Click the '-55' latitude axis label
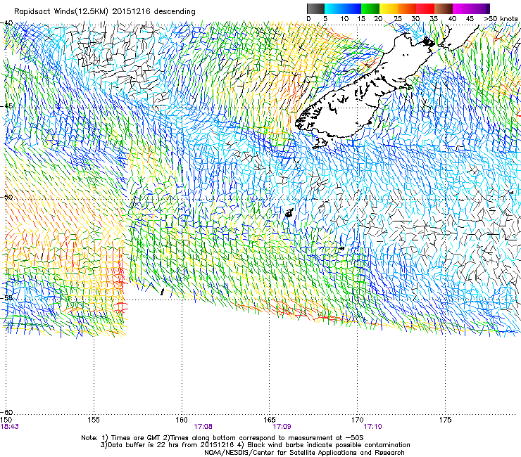 pyautogui.click(x=7, y=297)
